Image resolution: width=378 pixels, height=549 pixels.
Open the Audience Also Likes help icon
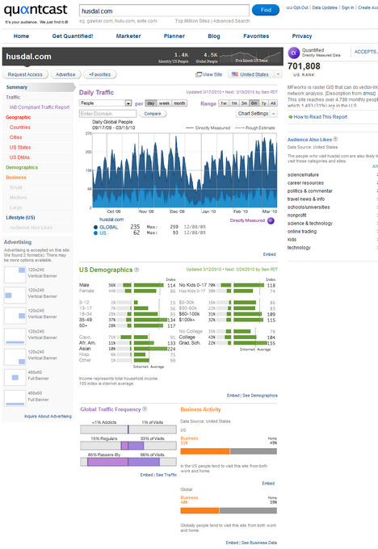pyautogui.click(x=335, y=139)
